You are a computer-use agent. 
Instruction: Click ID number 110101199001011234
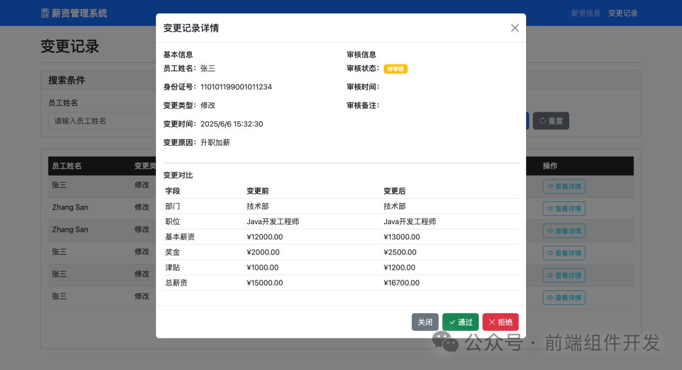tap(236, 87)
